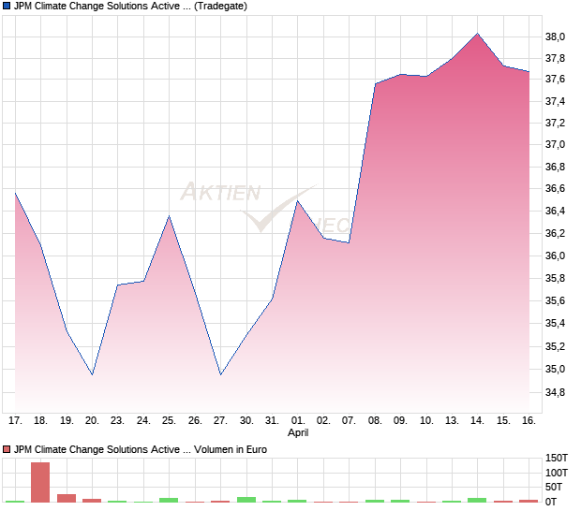This screenshot has width=581, height=511.
Task: Click the price low point at the 27th
Action: (x=220, y=374)
